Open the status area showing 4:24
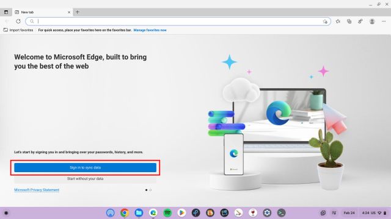Viewport: 391px width, 219px height. pos(374,213)
